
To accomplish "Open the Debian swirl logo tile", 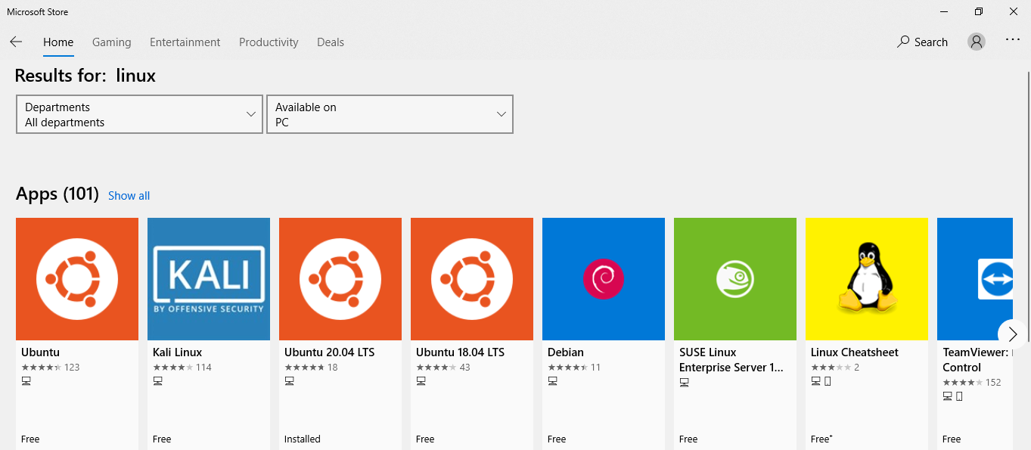I will click(604, 279).
